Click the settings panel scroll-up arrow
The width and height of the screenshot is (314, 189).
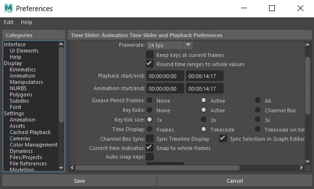click(308, 44)
